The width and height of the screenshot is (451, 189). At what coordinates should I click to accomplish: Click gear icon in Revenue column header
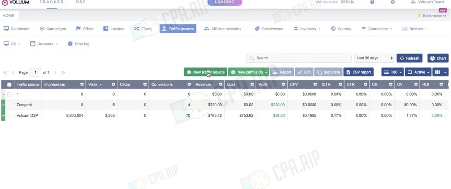[220, 84]
